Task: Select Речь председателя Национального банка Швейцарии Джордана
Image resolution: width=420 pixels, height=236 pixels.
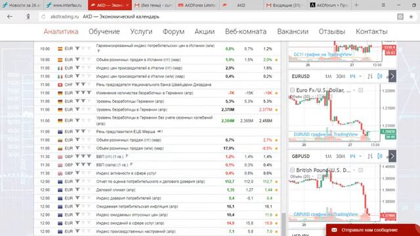Action: (x=154, y=85)
